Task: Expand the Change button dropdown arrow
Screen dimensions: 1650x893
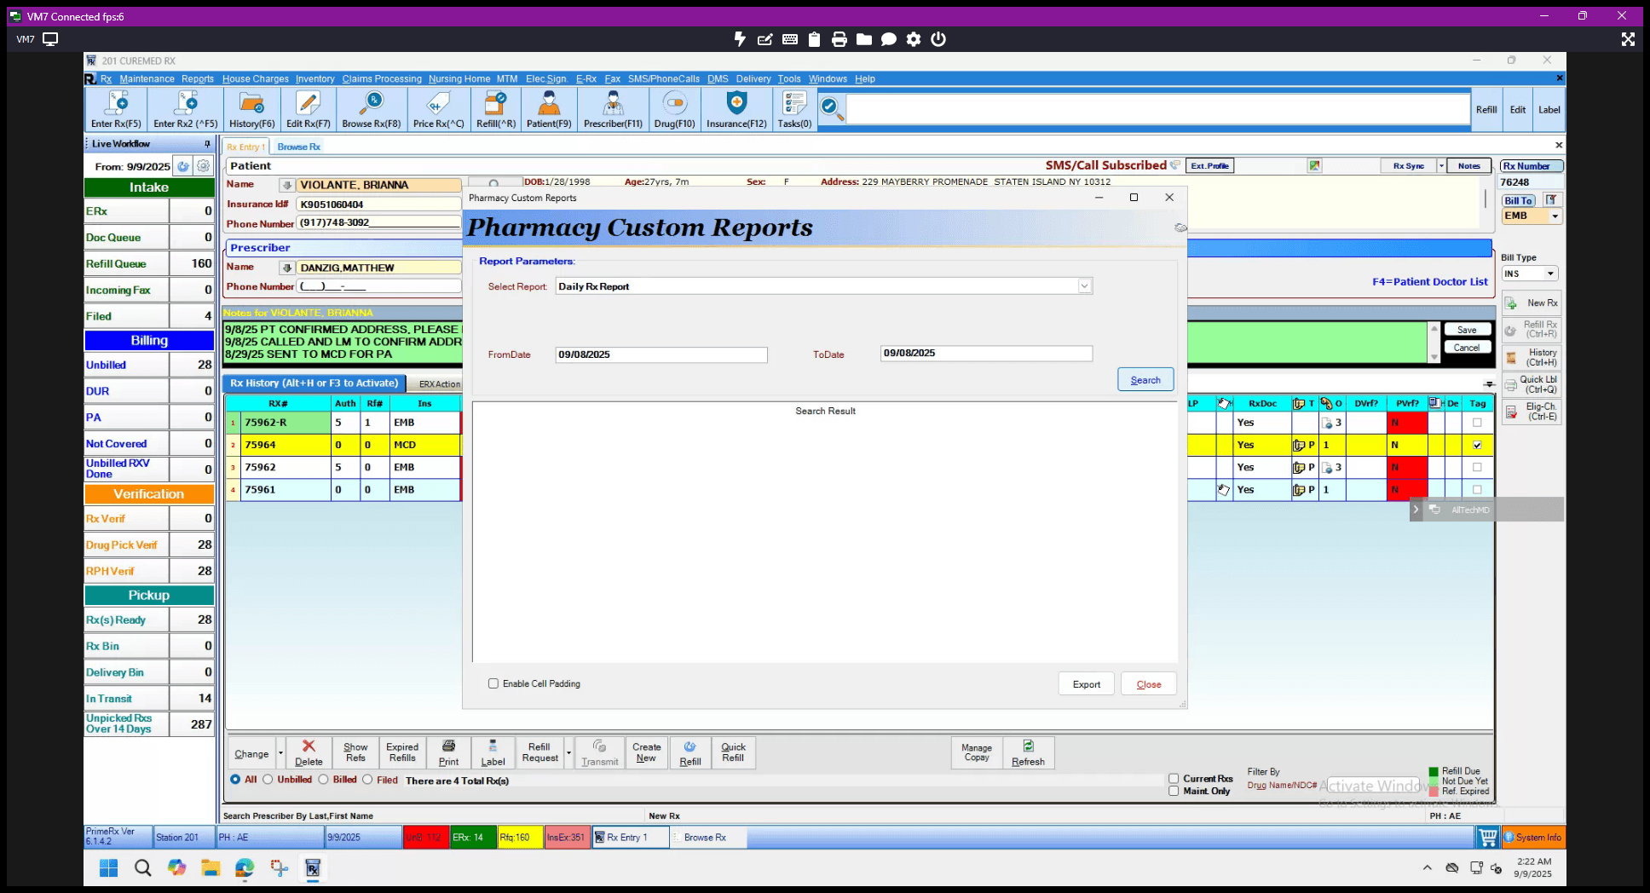Action: (280, 753)
